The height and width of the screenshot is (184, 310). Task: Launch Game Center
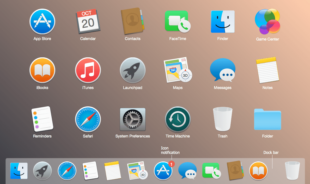pyautogui.click(x=267, y=22)
